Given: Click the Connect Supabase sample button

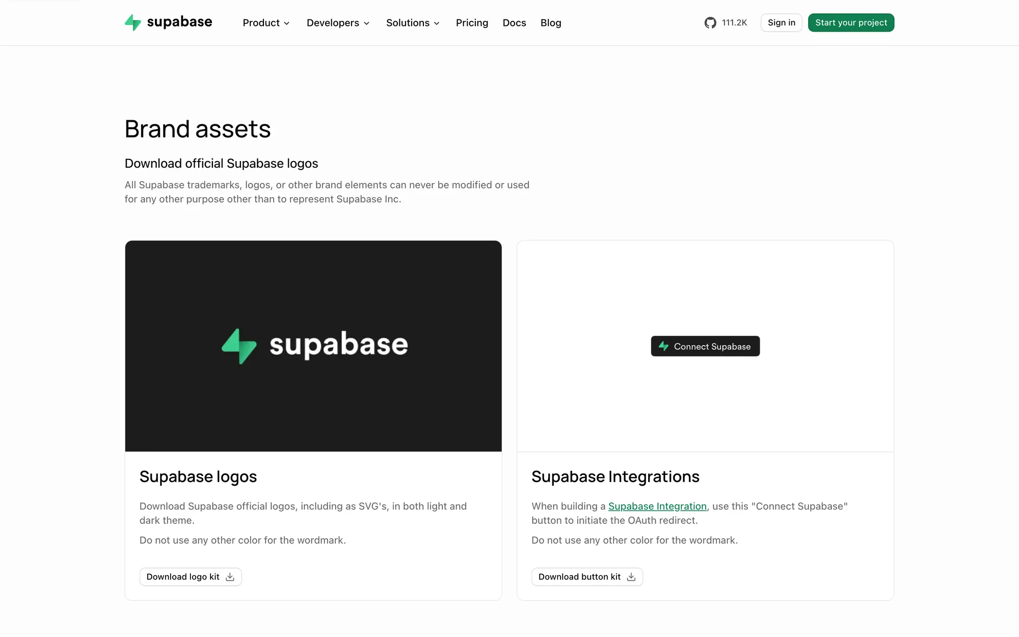Looking at the screenshot, I should (705, 346).
